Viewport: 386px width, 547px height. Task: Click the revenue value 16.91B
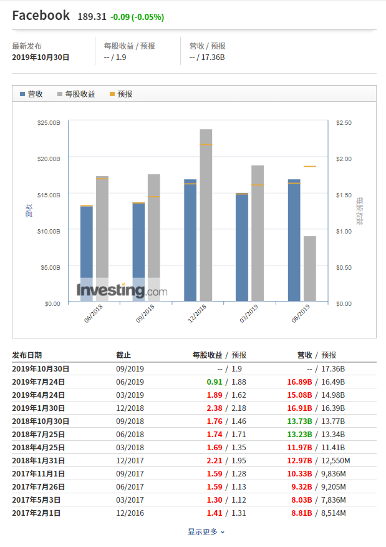coord(299,408)
